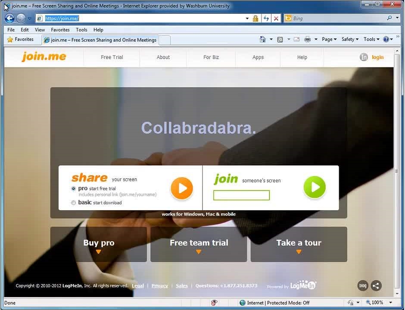Image resolution: width=405 pixels, height=310 pixels.
Task: Click the blue Help question icon
Action: [386, 39]
